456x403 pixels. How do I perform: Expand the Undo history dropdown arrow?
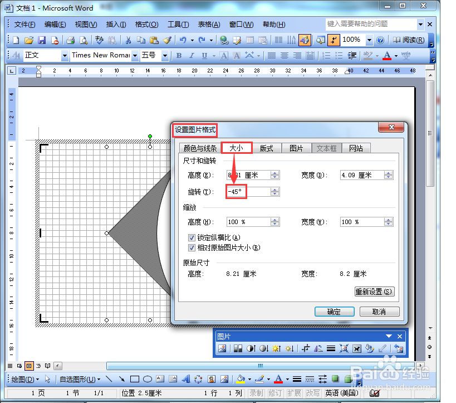click(x=192, y=40)
